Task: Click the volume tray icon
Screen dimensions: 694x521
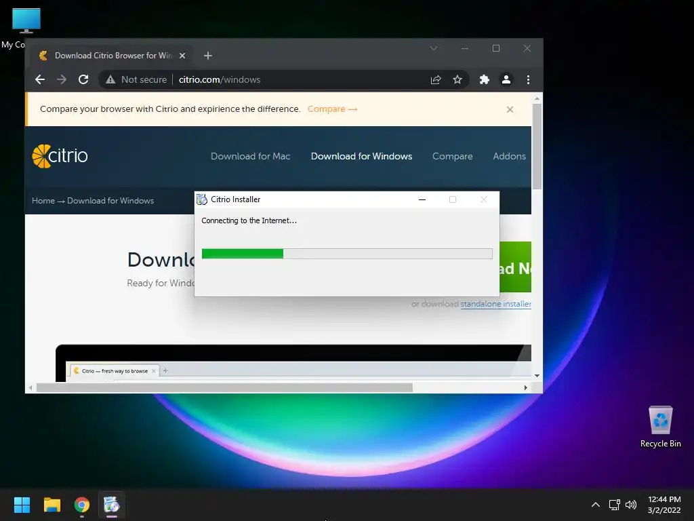Action: click(631, 505)
